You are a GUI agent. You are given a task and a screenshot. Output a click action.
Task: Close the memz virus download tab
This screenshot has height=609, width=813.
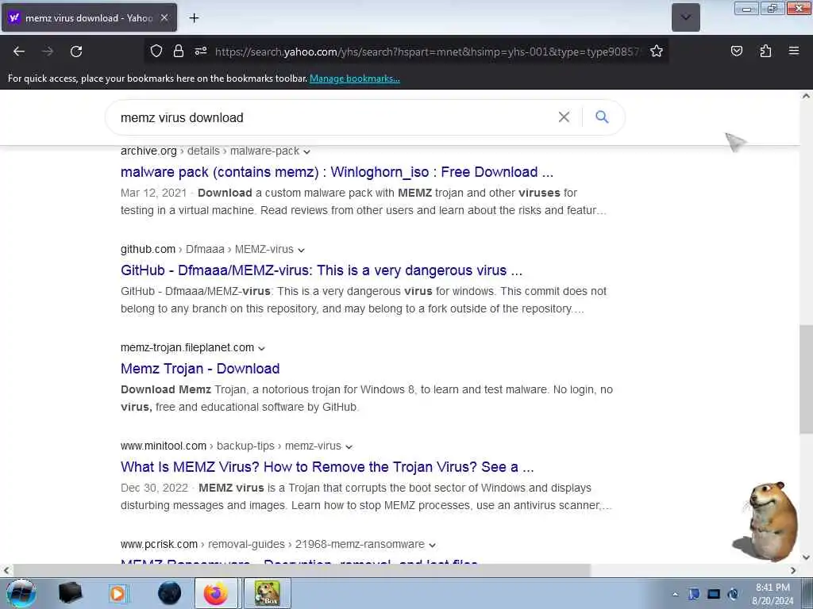[164, 17]
